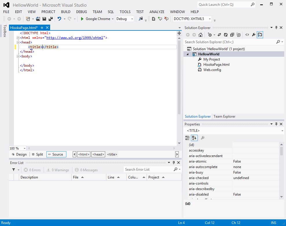Screen dimensions: 286x226
Task: Open the zoom 100 % dropdown
Action: [25, 148]
